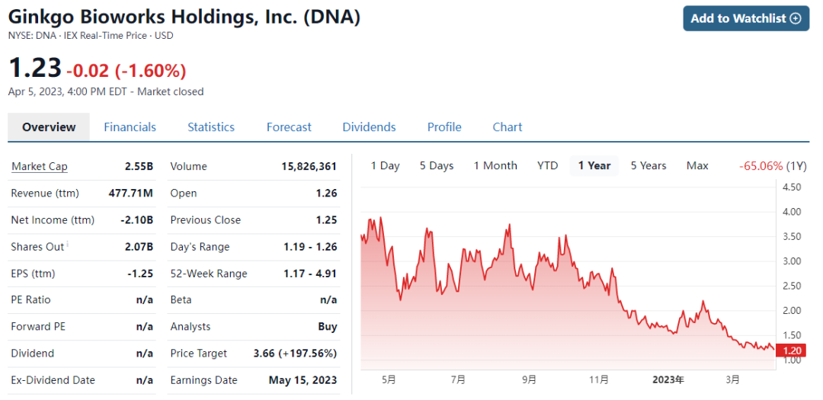Click the red 1.20 price label

pos(793,350)
